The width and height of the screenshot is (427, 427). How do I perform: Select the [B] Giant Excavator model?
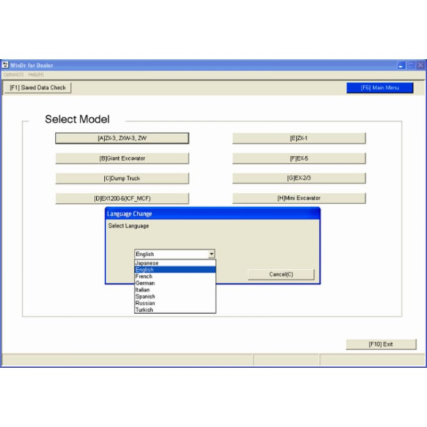[122, 158]
